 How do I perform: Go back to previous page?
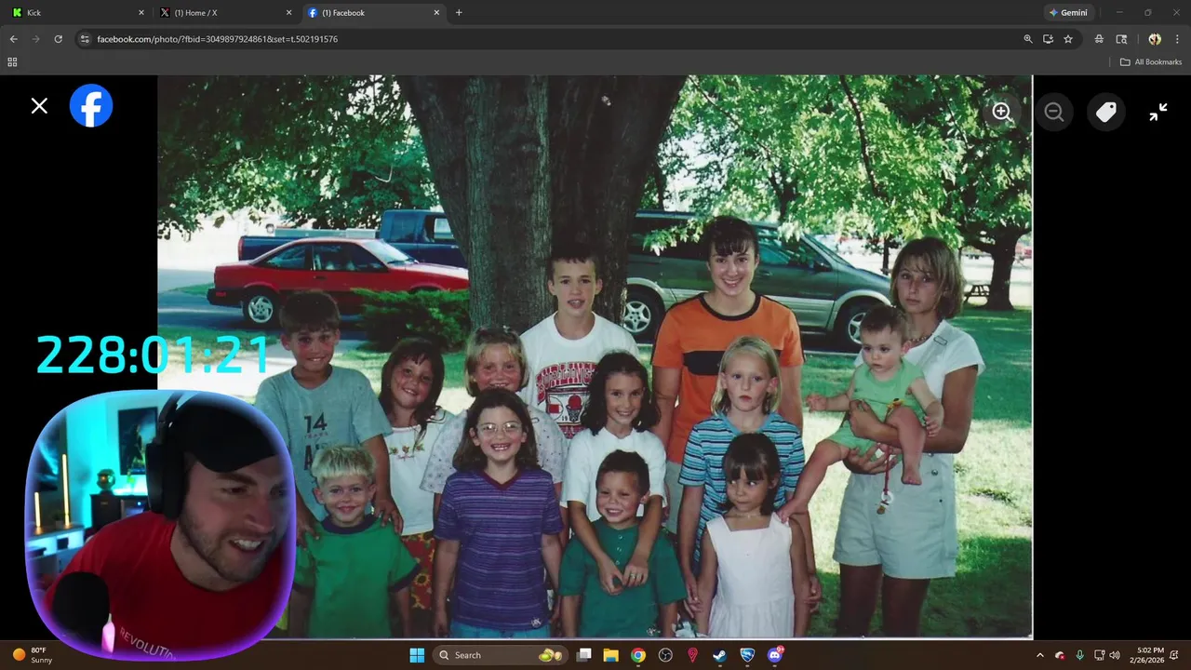[13, 39]
